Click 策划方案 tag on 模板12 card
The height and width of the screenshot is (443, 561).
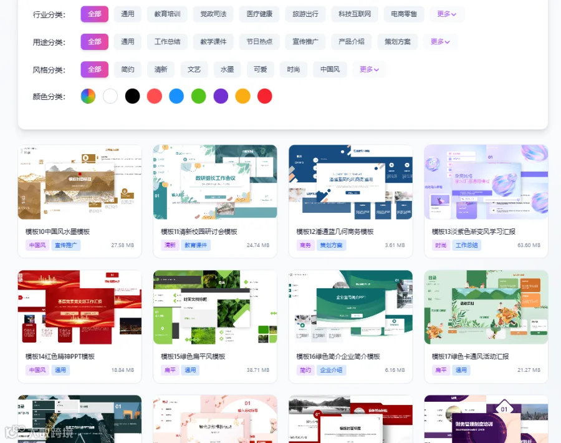[332, 245]
